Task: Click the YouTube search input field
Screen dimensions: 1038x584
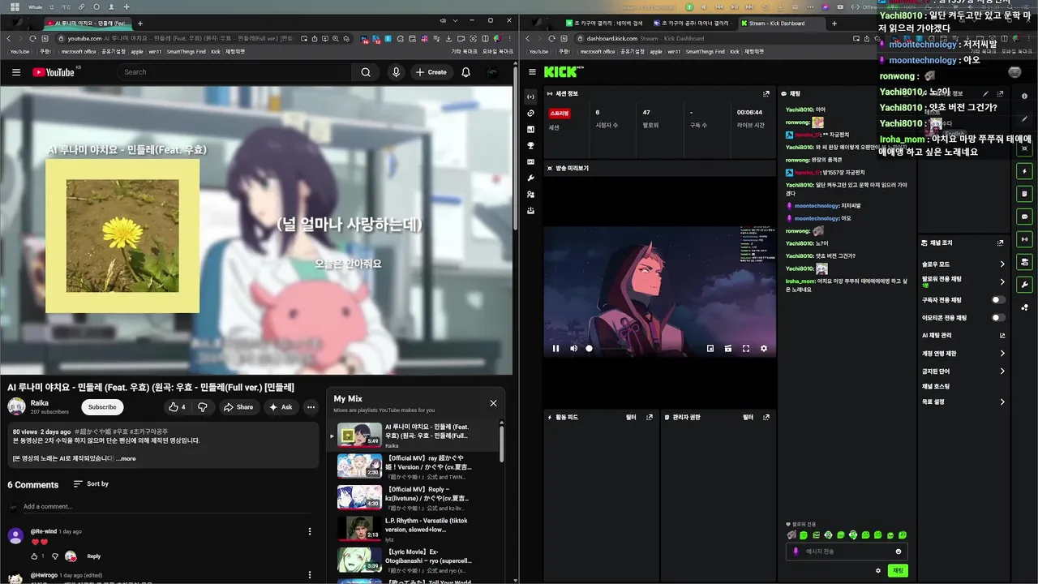Action: 235,72
